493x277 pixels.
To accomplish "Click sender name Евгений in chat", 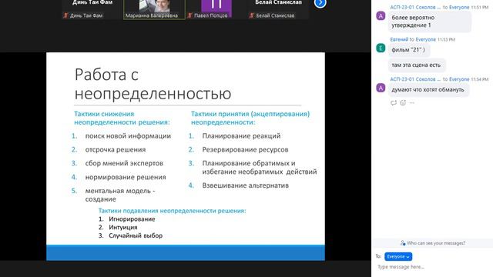I will [399, 39].
